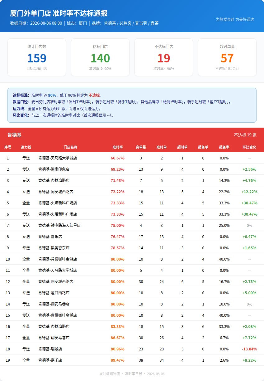Click the +6.47% change value
The image size is (264, 381).
coord(249,237)
